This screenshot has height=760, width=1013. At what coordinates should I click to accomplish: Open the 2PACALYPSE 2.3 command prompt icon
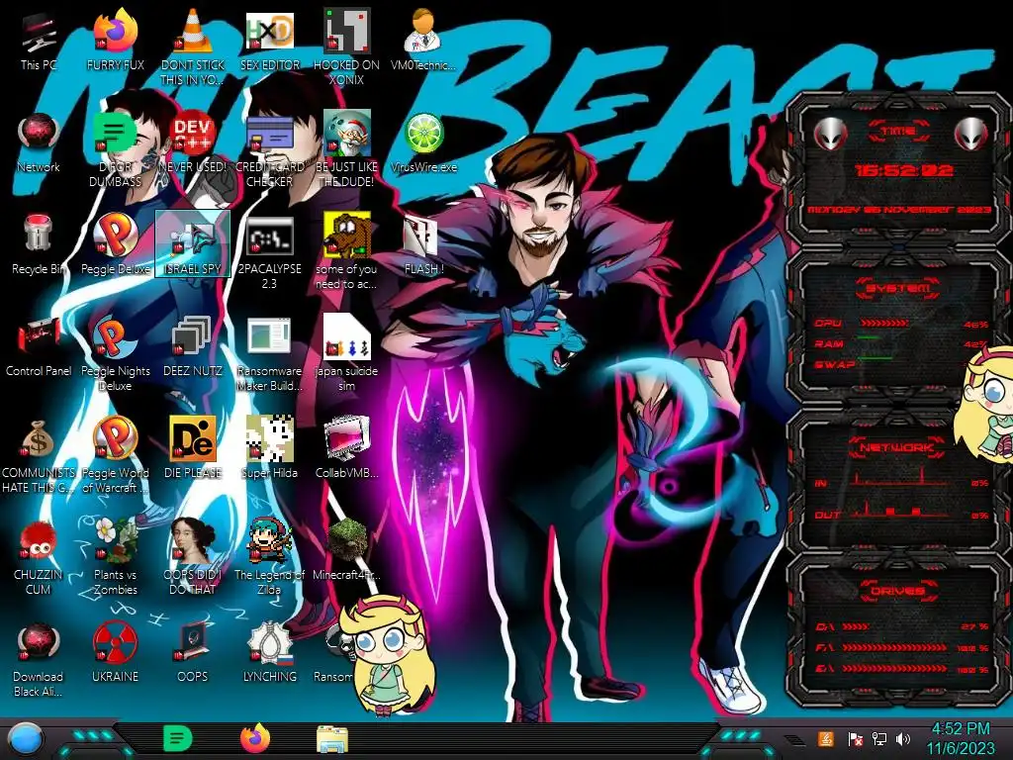[x=270, y=252]
